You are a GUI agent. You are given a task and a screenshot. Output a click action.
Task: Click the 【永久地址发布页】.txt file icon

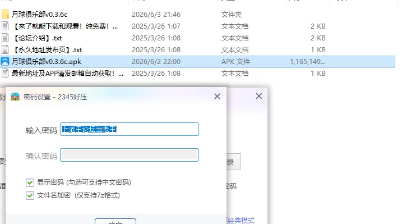pyautogui.click(x=5, y=49)
